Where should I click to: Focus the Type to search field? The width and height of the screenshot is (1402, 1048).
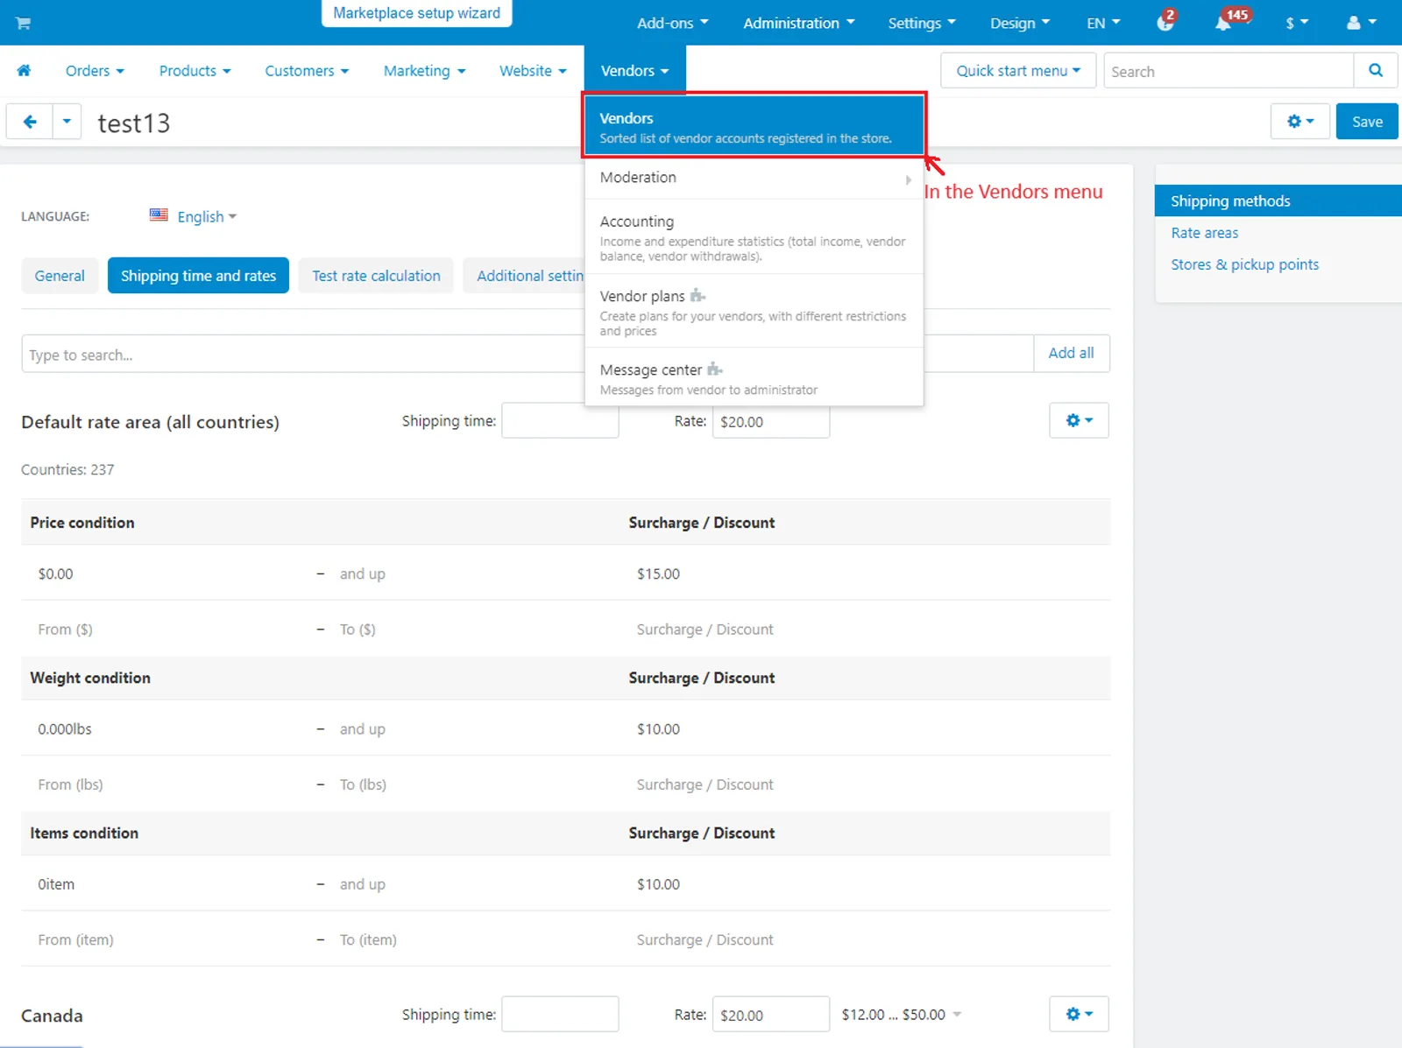point(303,354)
